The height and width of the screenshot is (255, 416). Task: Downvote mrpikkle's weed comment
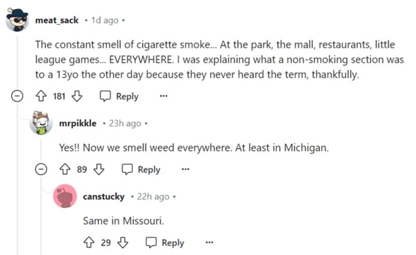[97, 169]
